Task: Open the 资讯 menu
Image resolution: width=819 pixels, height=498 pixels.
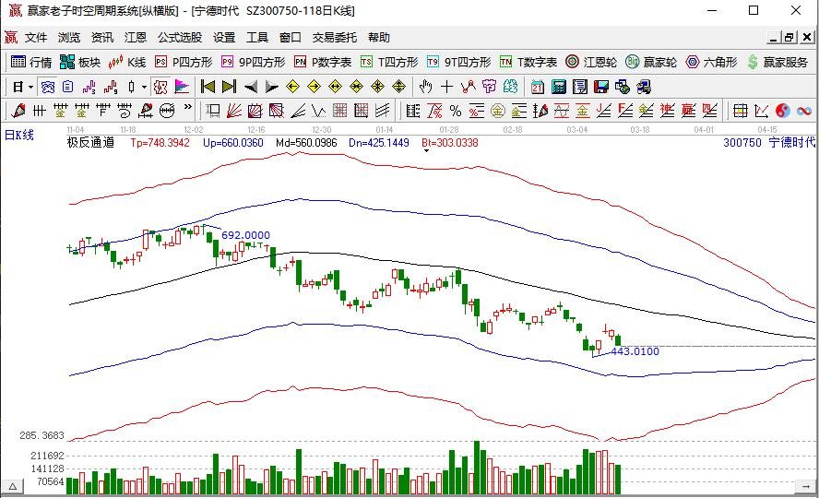Action: [101, 38]
